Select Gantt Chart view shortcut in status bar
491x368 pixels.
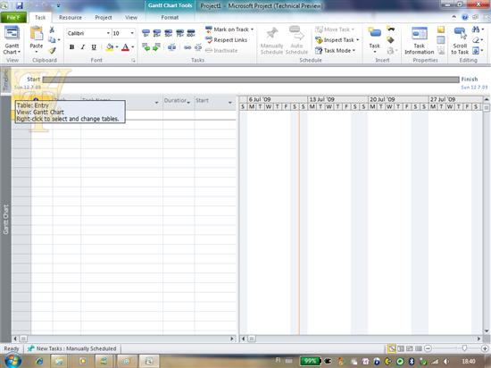click(391, 348)
